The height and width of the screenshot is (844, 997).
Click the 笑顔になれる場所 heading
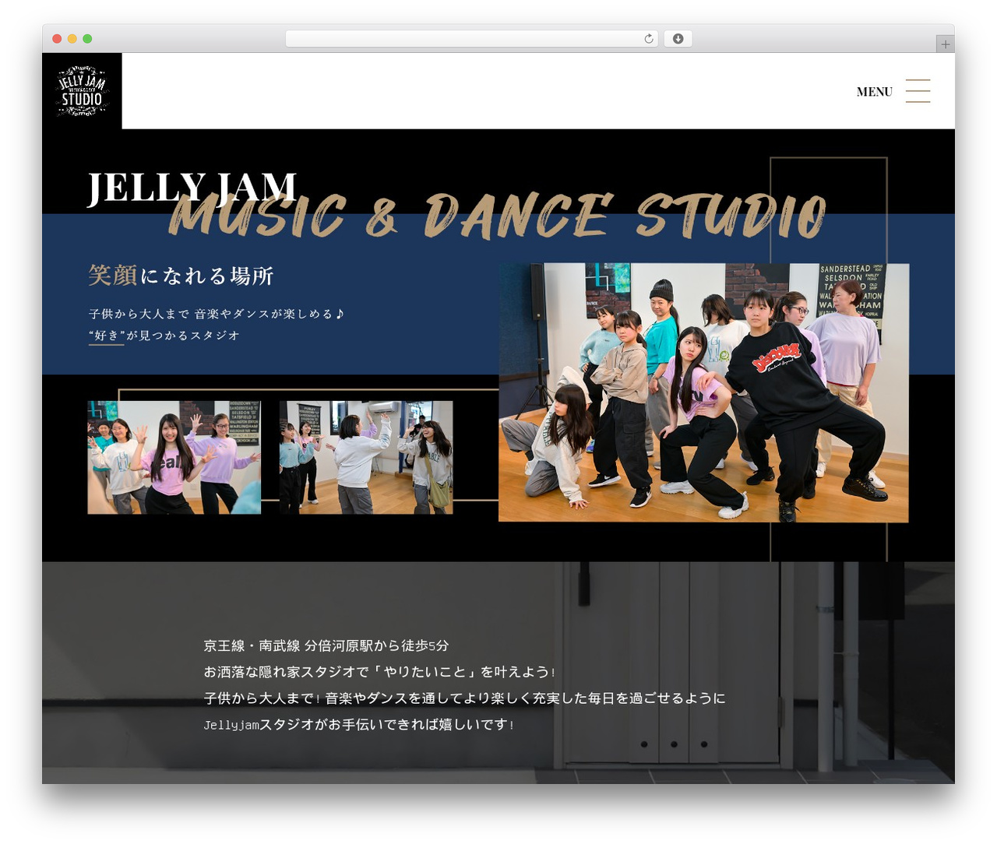click(181, 276)
